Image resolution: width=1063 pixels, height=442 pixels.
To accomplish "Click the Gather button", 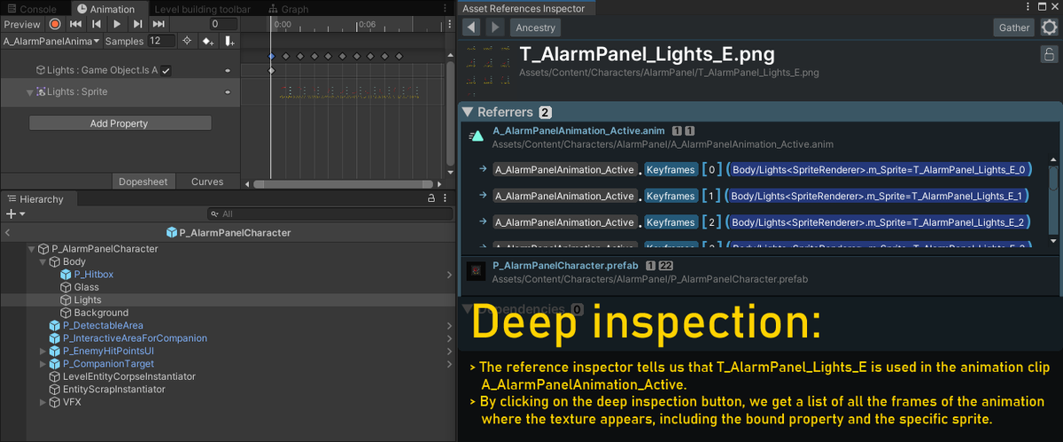I will (1014, 27).
